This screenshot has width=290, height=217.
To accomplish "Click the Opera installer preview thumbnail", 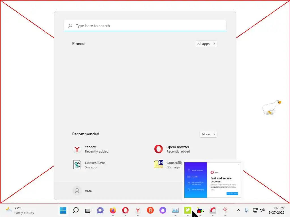I will click(212, 180).
